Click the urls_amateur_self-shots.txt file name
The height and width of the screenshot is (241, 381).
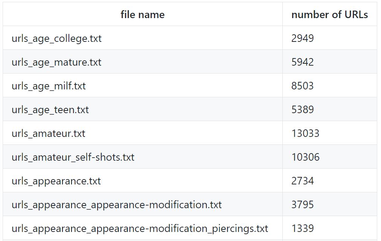pos(73,157)
